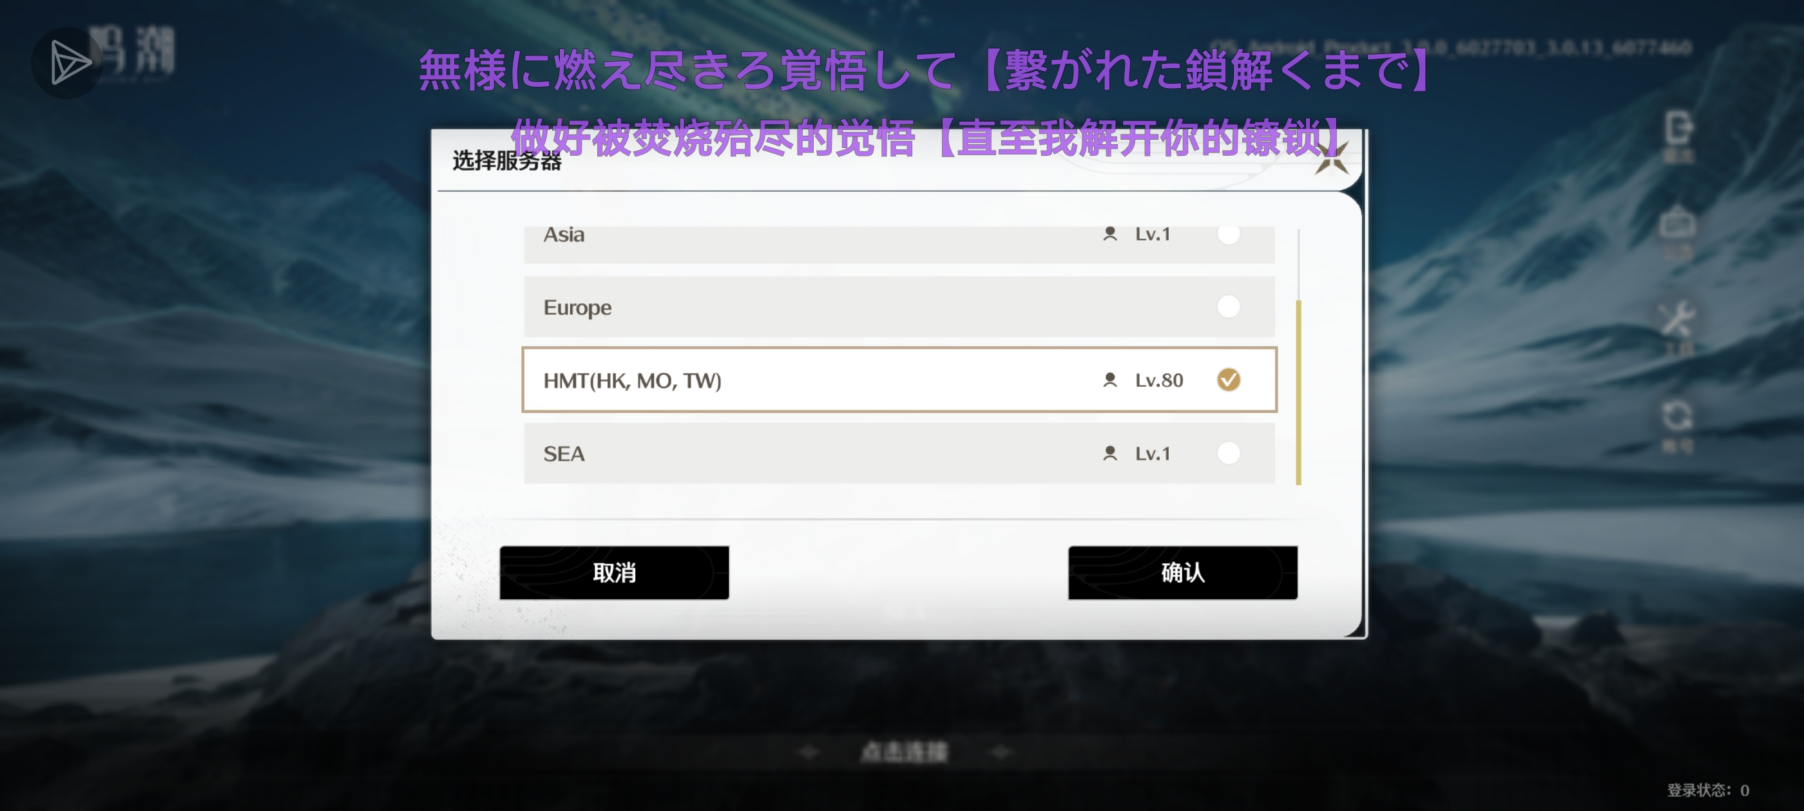Tap the paper plane play icon
Image resolution: width=1804 pixels, height=811 pixels.
[68, 62]
